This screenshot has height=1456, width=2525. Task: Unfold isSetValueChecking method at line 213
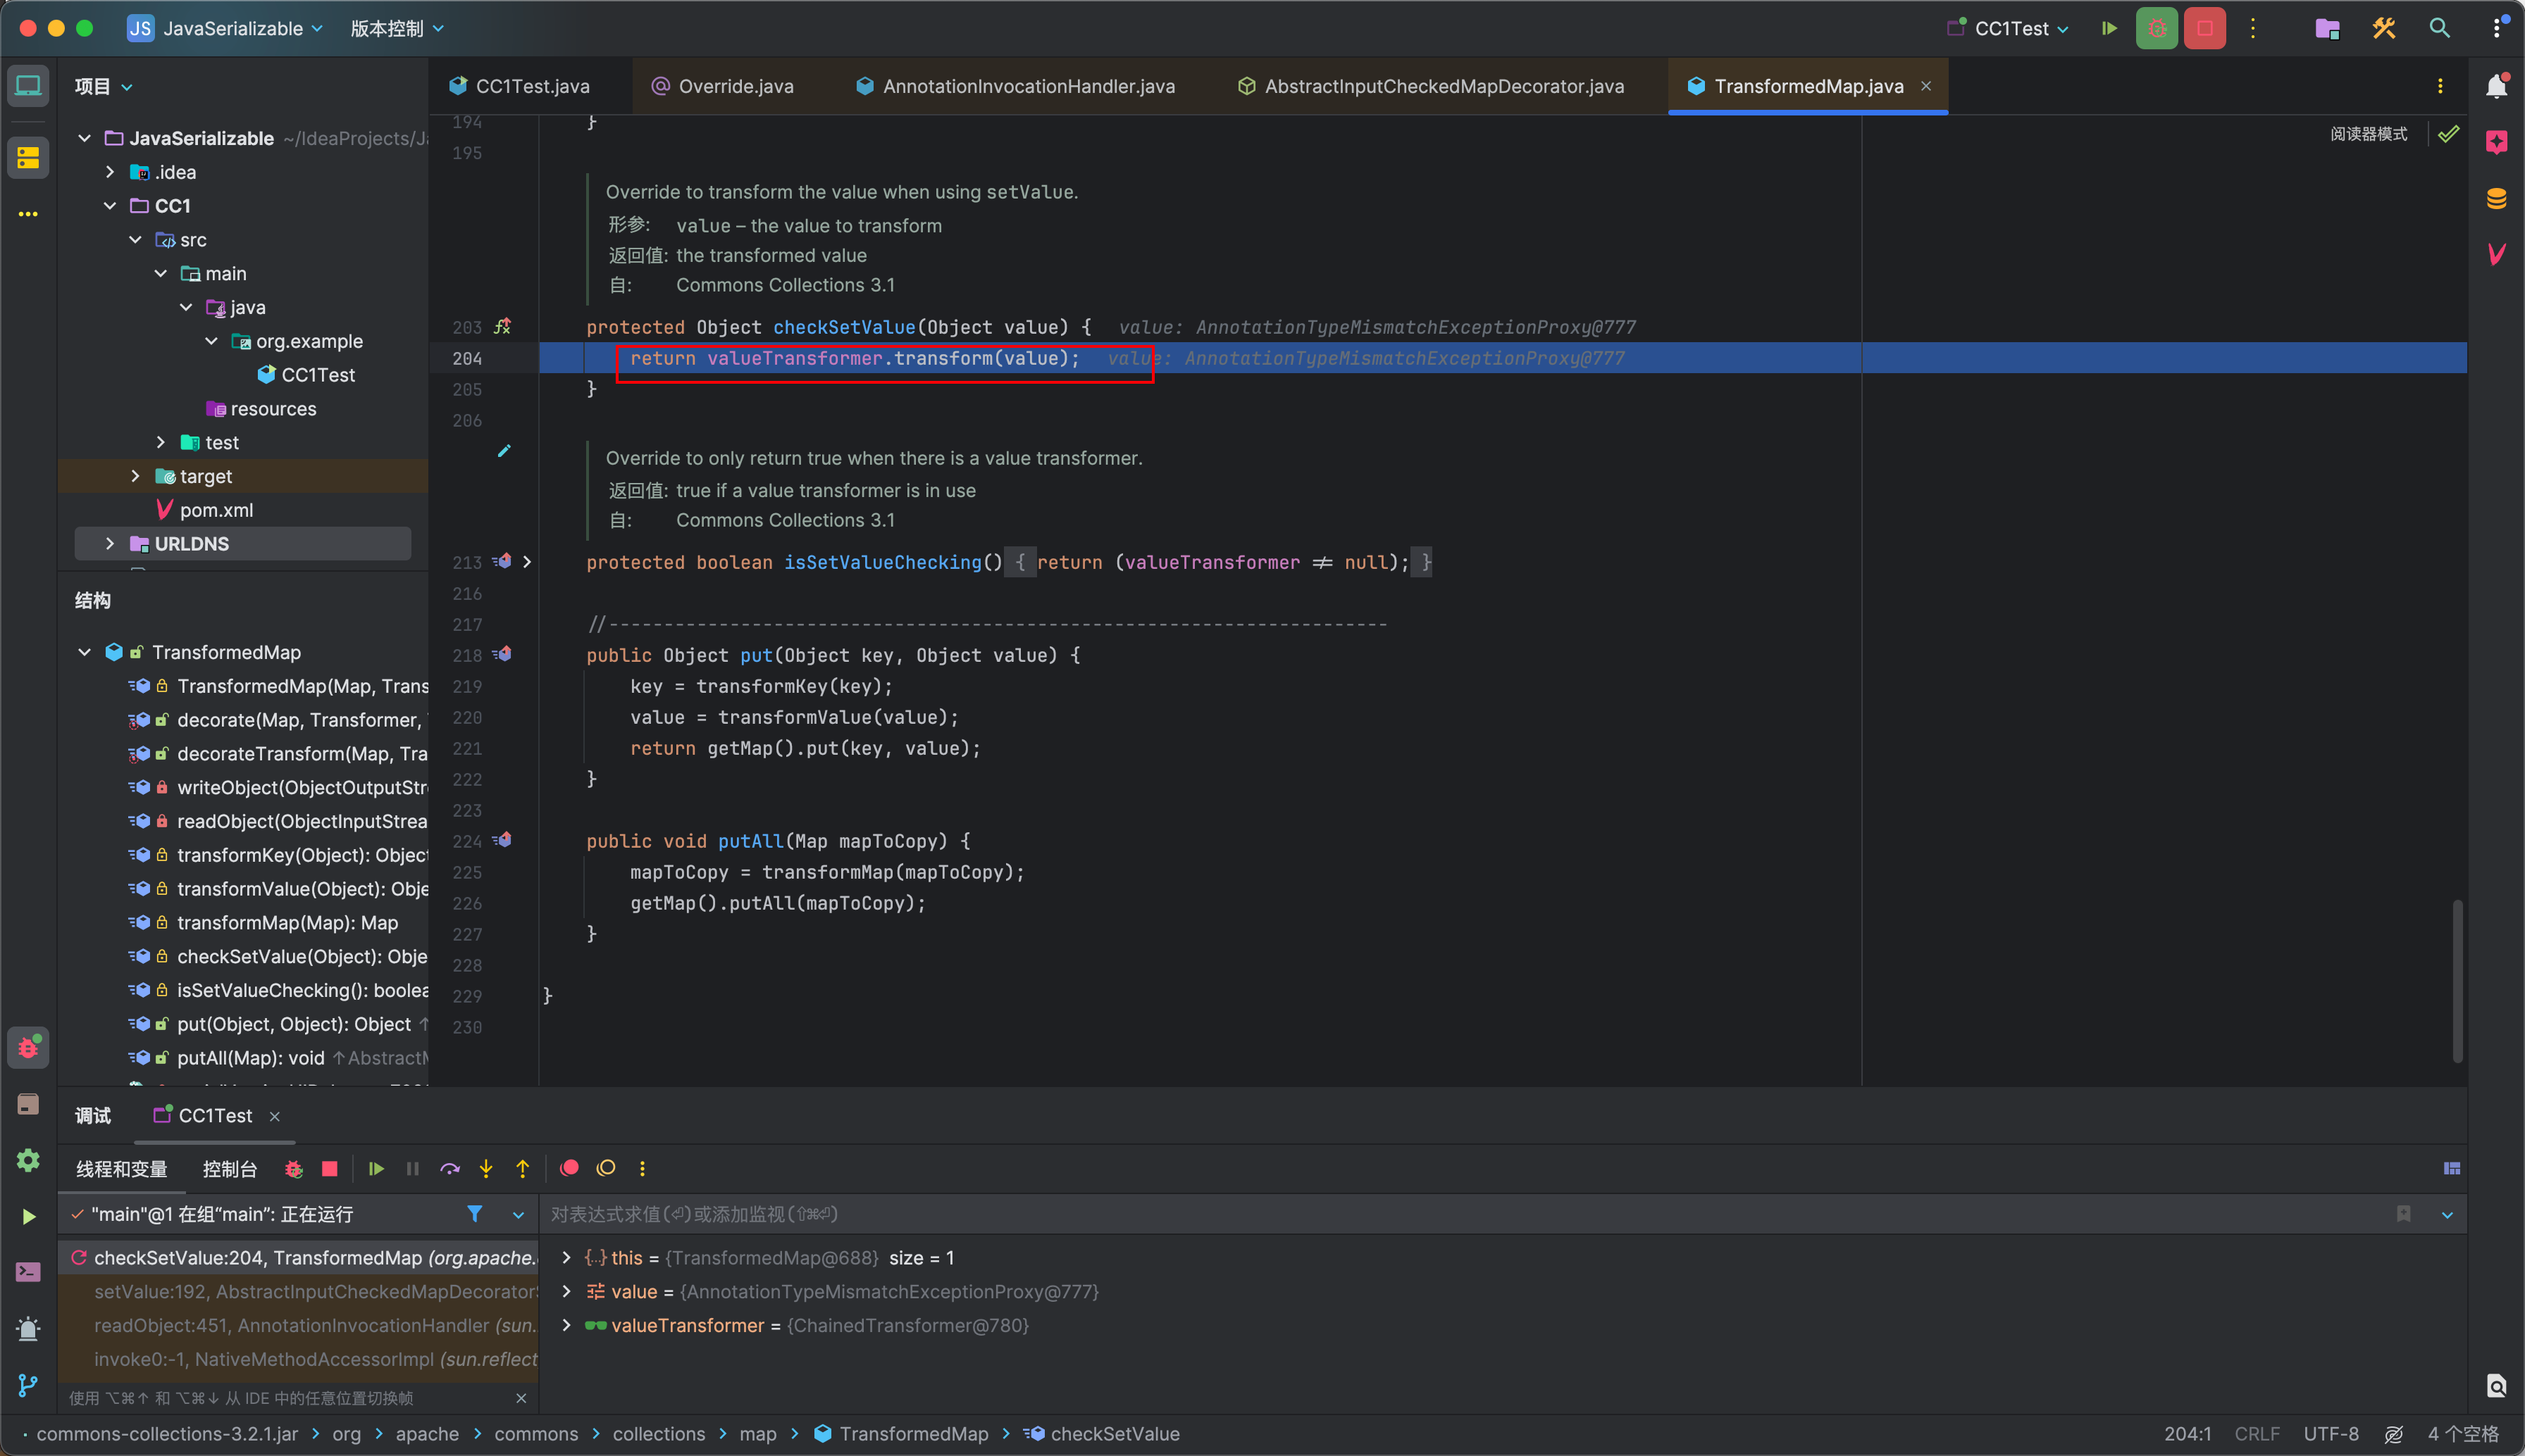pyautogui.click(x=527, y=562)
